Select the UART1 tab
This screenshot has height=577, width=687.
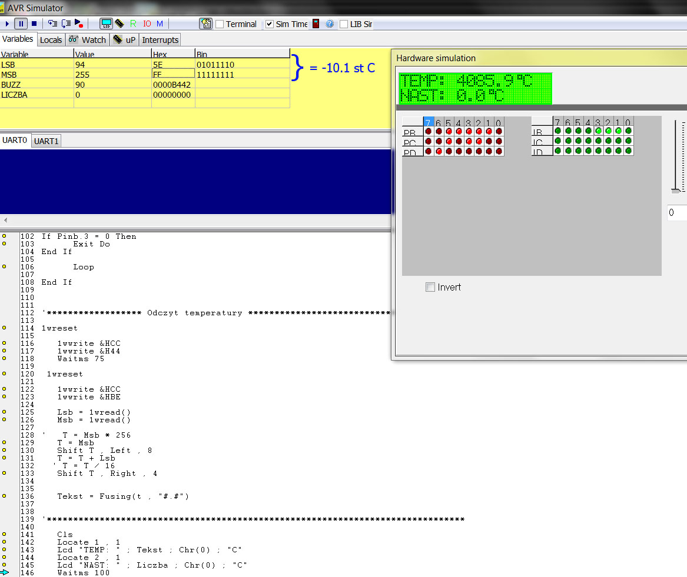point(46,141)
